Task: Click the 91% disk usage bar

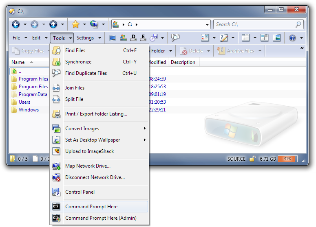Action: coord(288,159)
